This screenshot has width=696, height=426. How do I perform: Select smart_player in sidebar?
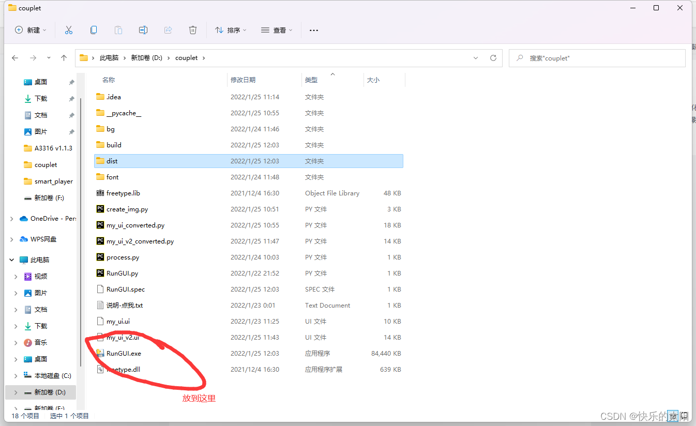pos(48,181)
